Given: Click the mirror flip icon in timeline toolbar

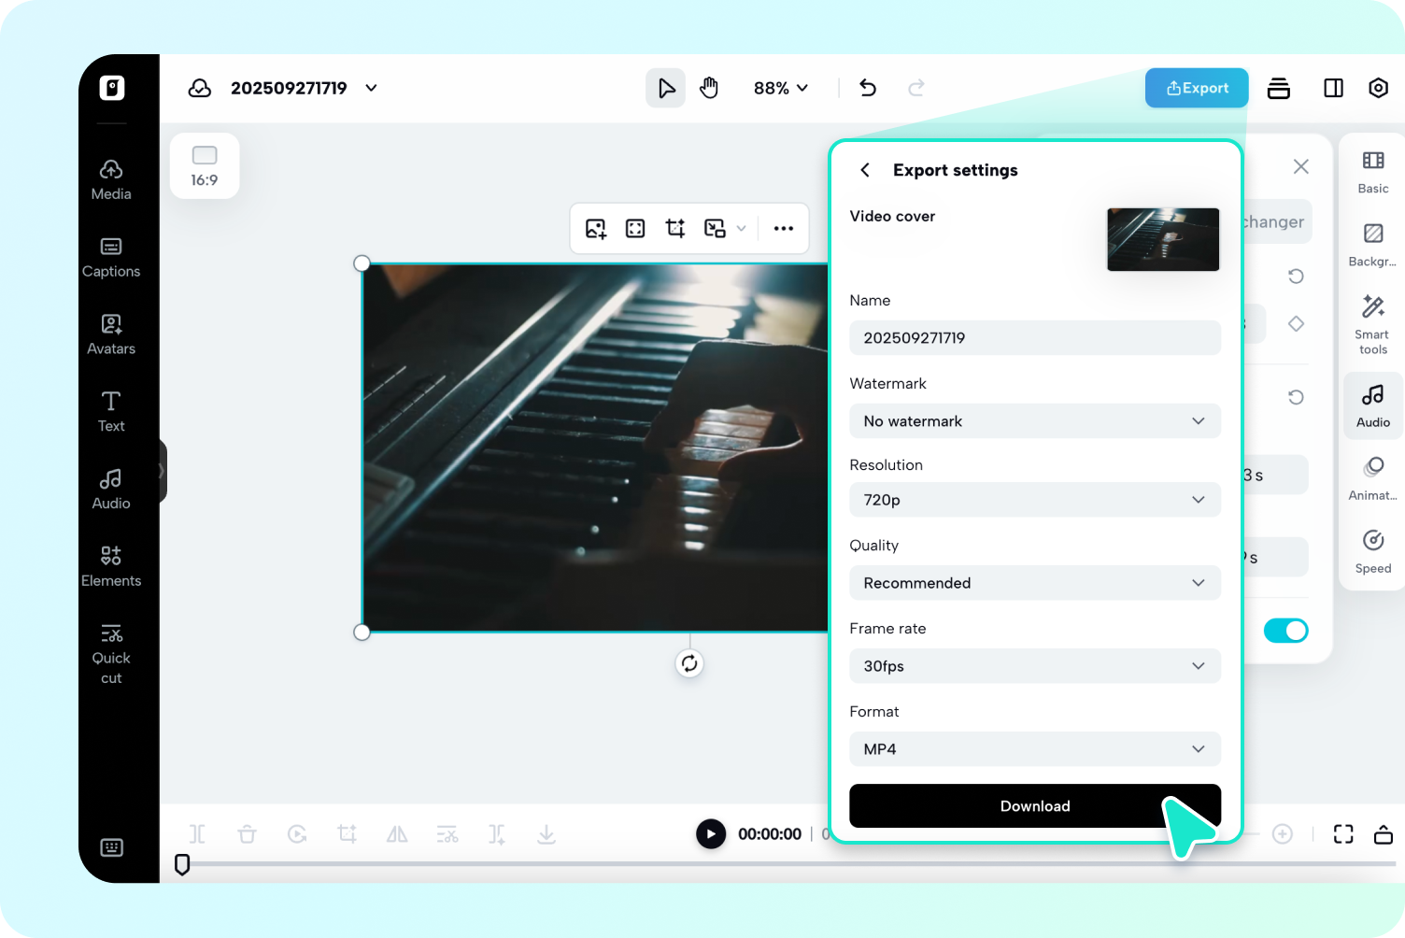Looking at the screenshot, I should click(x=397, y=834).
